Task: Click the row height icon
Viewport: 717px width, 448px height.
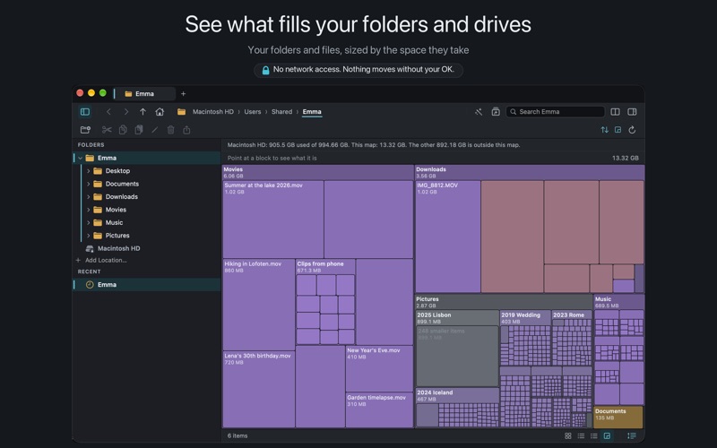Action: tap(632, 436)
